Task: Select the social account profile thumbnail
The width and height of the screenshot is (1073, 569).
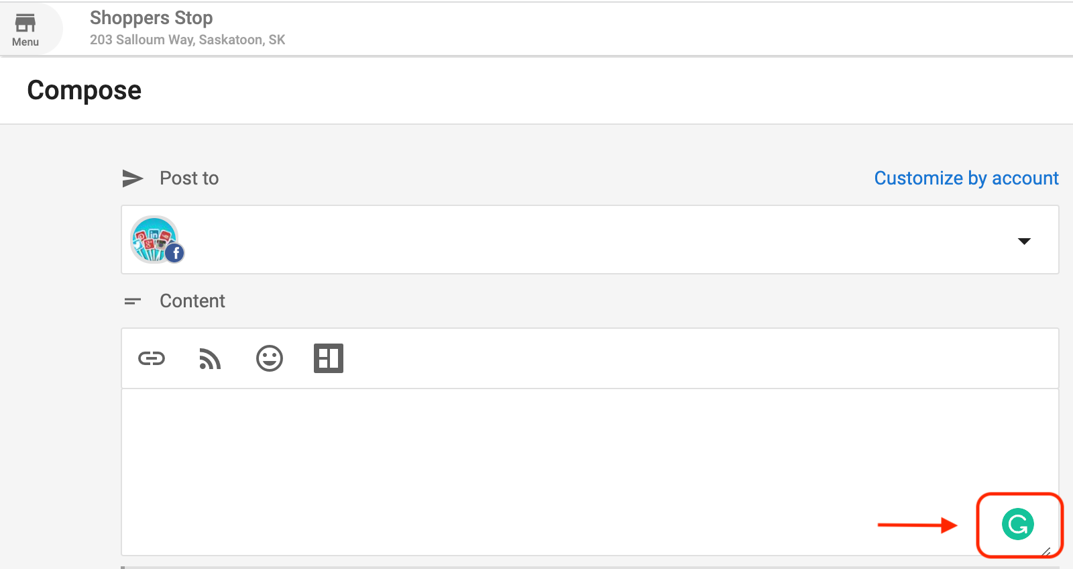Action: click(156, 239)
